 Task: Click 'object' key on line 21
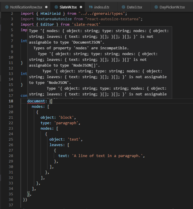click(47, 118)
